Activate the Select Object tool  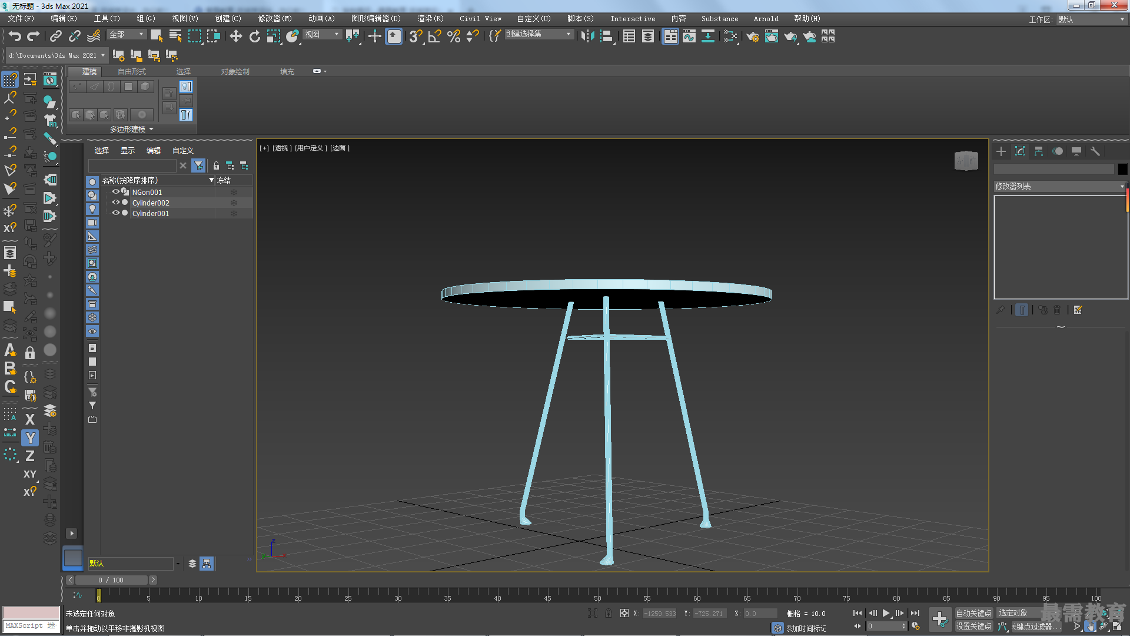(157, 37)
